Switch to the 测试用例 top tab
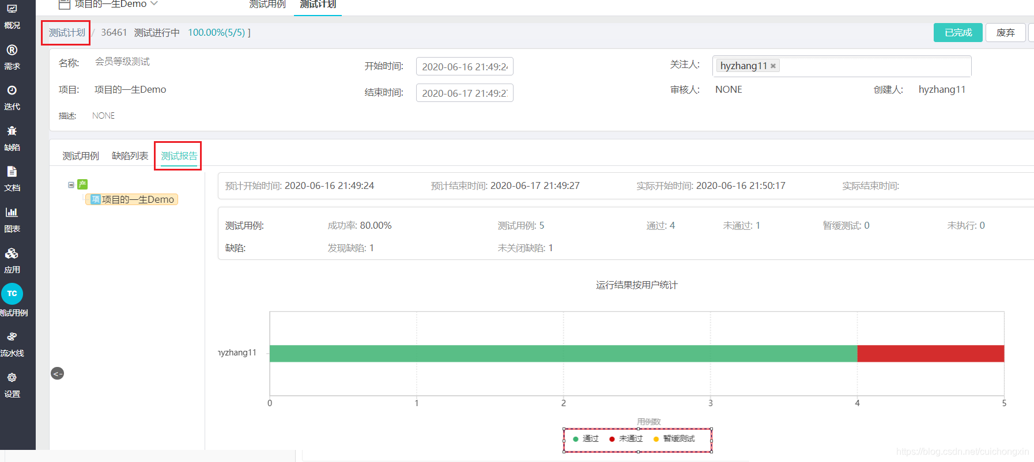The width and height of the screenshot is (1034, 462). point(267,5)
